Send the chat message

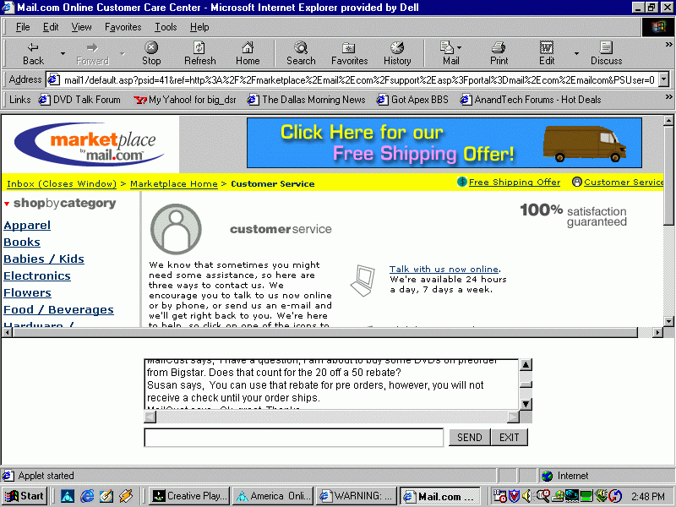[x=470, y=438]
